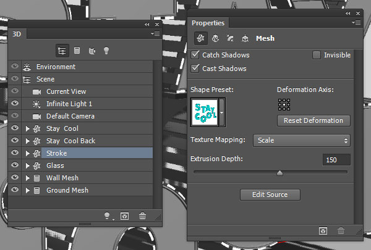Hide the Stay Cool mesh
The height and width of the screenshot is (250, 371).
coord(15,128)
